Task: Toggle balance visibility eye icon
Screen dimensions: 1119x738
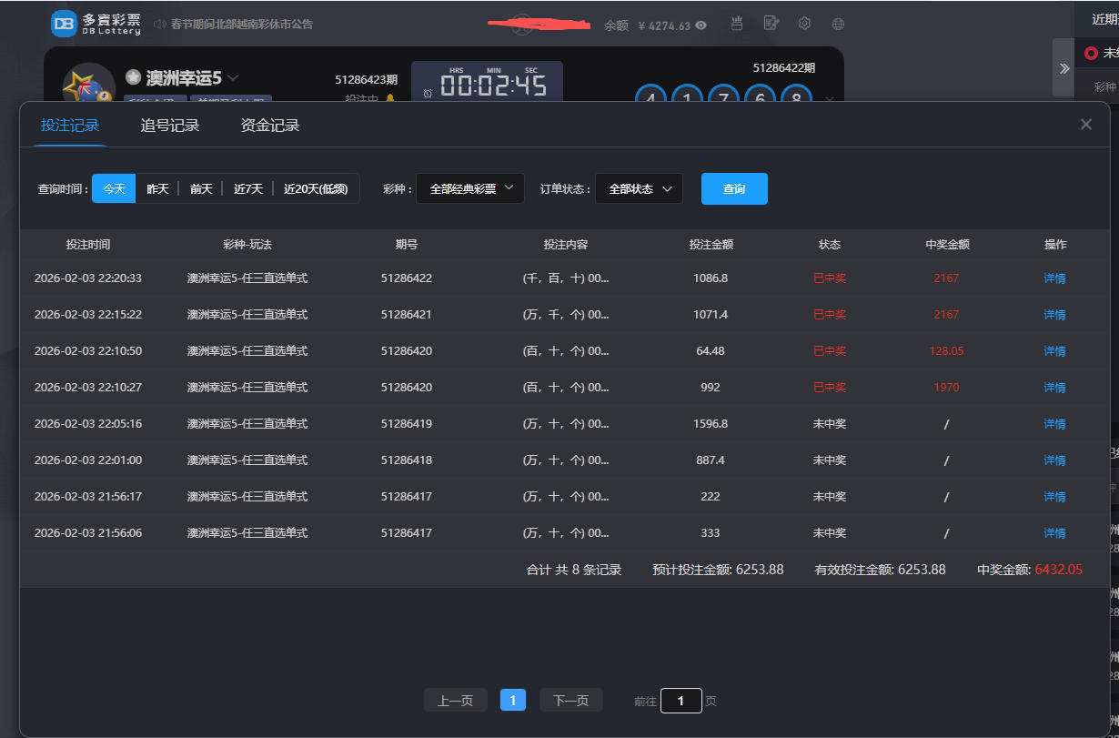Action: point(701,25)
